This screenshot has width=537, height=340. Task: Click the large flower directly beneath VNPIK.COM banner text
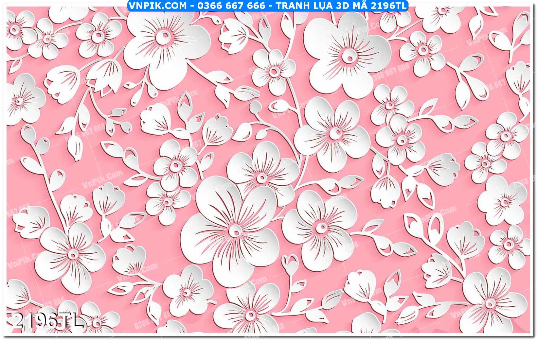click(163, 38)
